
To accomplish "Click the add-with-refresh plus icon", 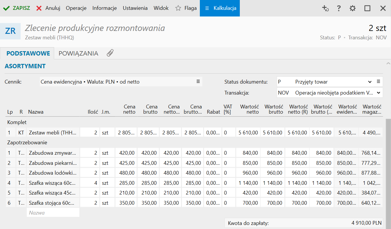I will (x=325, y=8).
